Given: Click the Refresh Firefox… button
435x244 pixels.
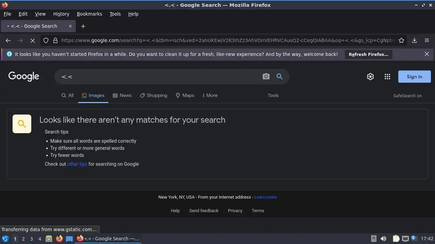Looking at the screenshot, I should click(368, 54).
